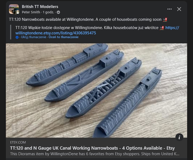Open translation settings gear icon
Viewport: 193px width, 160px height.
point(17,37)
